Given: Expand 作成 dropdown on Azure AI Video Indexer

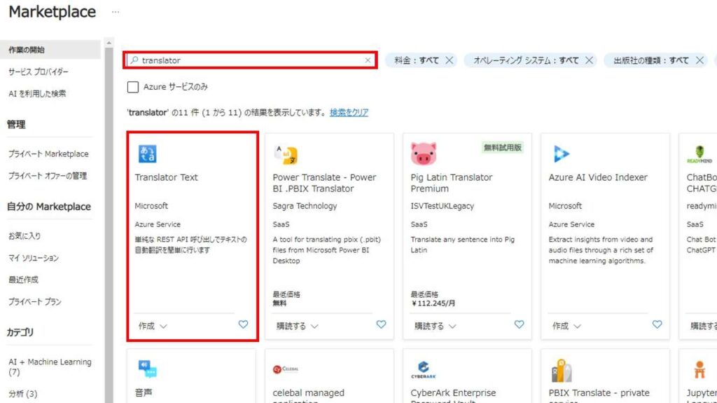Looking at the screenshot, I should tap(566, 326).
